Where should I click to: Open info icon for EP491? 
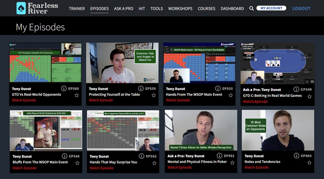(x=219, y=155)
